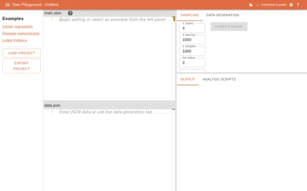Select the Analysis Scripts tab
The width and height of the screenshot is (307, 191).
pyautogui.click(x=219, y=79)
